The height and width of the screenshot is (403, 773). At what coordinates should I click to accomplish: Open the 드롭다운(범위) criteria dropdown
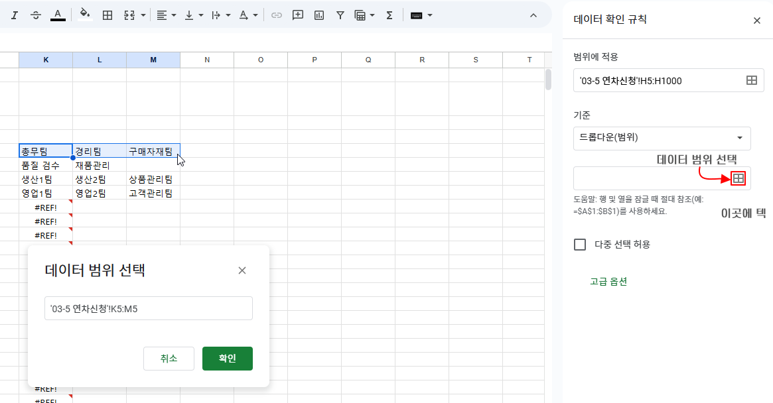662,138
